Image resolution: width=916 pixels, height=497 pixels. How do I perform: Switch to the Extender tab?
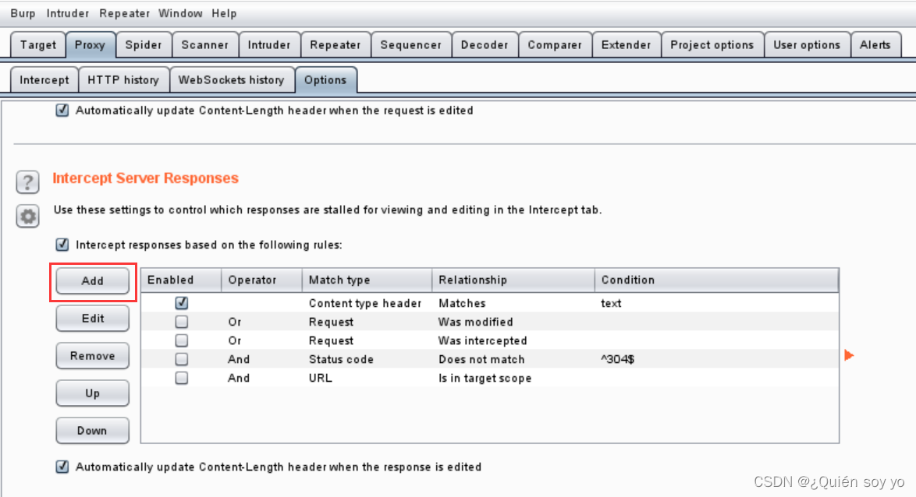pos(626,45)
